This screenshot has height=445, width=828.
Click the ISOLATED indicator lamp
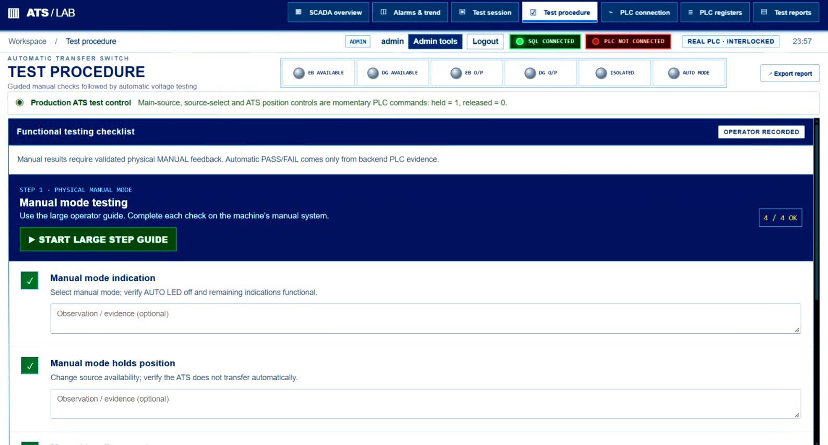pos(601,73)
